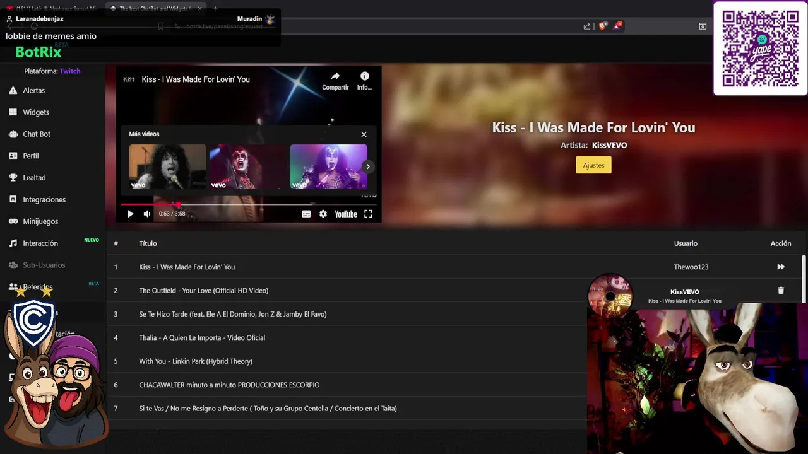The height and width of the screenshot is (454, 808).
Task: Click the BotRix logo
Action: pyautogui.click(x=39, y=52)
